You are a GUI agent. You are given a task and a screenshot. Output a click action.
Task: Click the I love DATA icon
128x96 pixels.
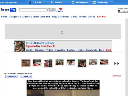60,10
